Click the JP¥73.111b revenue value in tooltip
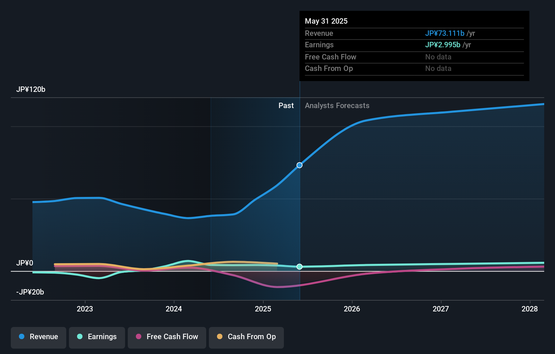This screenshot has width=555, height=354. 445,33
